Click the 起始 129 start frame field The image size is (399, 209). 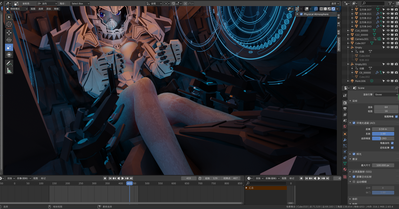click(211, 178)
